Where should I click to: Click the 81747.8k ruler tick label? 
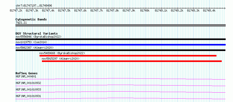click(113, 10)
